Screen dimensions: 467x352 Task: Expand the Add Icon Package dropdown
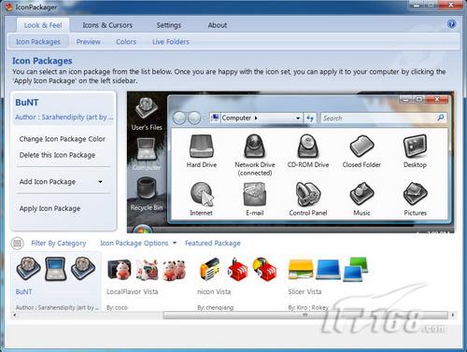click(100, 182)
